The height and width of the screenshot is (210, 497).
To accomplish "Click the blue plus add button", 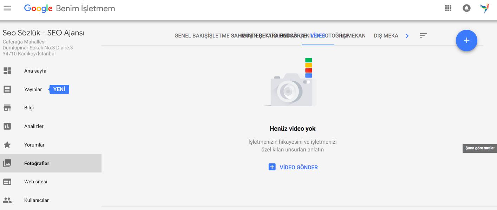I will pyautogui.click(x=466, y=41).
